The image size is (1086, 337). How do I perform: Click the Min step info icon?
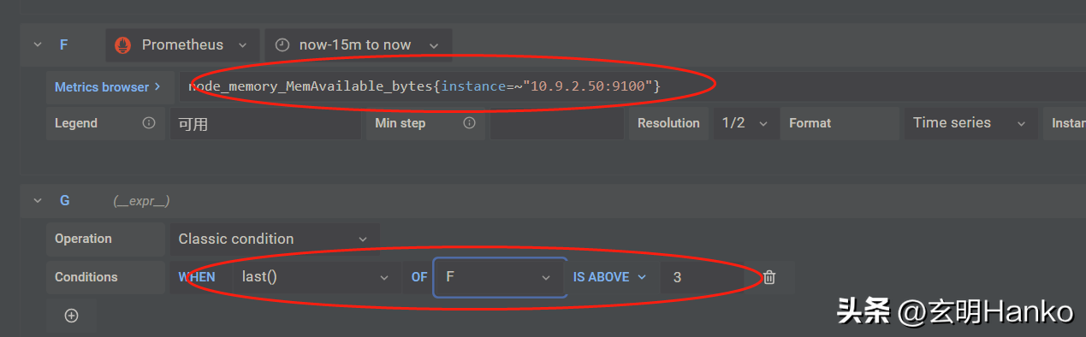pyautogui.click(x=469, y=123)
